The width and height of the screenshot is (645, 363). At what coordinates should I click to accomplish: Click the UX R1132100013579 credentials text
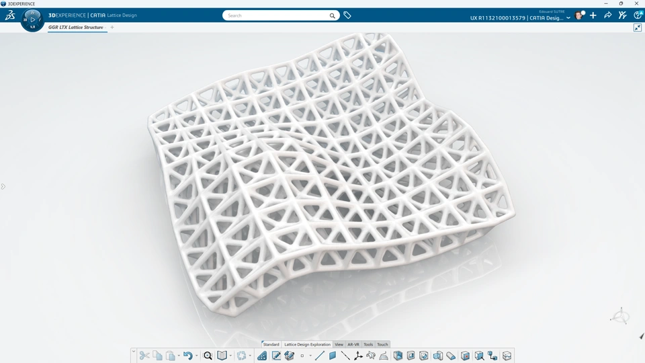pyautogui.click(x=517, y=17)
